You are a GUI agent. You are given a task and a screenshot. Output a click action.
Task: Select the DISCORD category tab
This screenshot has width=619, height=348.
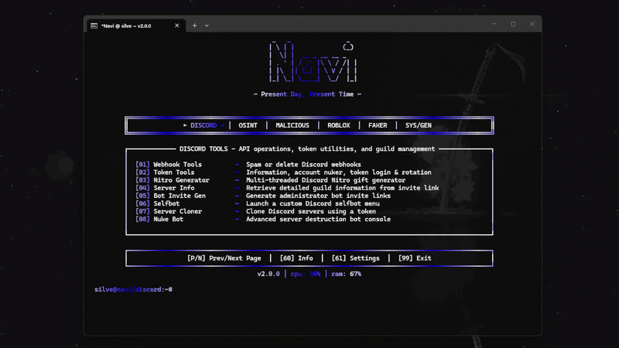coord(203,125)
